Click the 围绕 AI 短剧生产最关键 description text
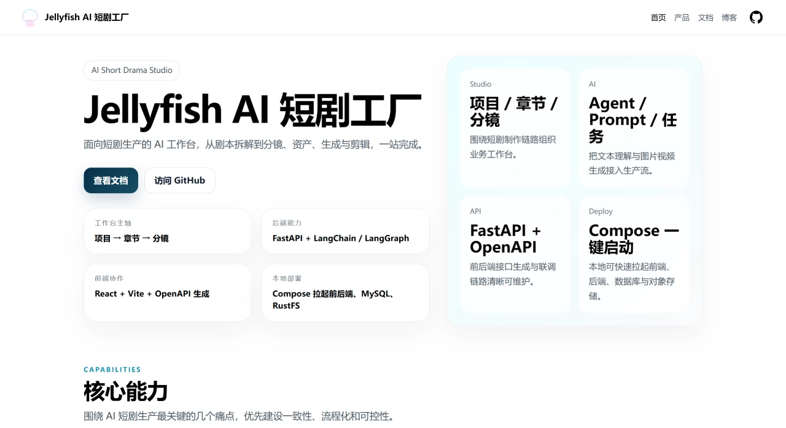This screenshot has height=428, width=786. click(239, 416)
